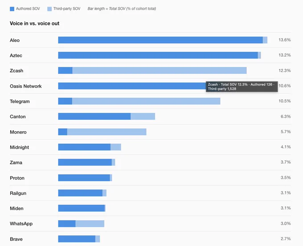Click the 2.7% value for Brave
The height and width of the screenshot is (246, 303).
click(286, 239)
